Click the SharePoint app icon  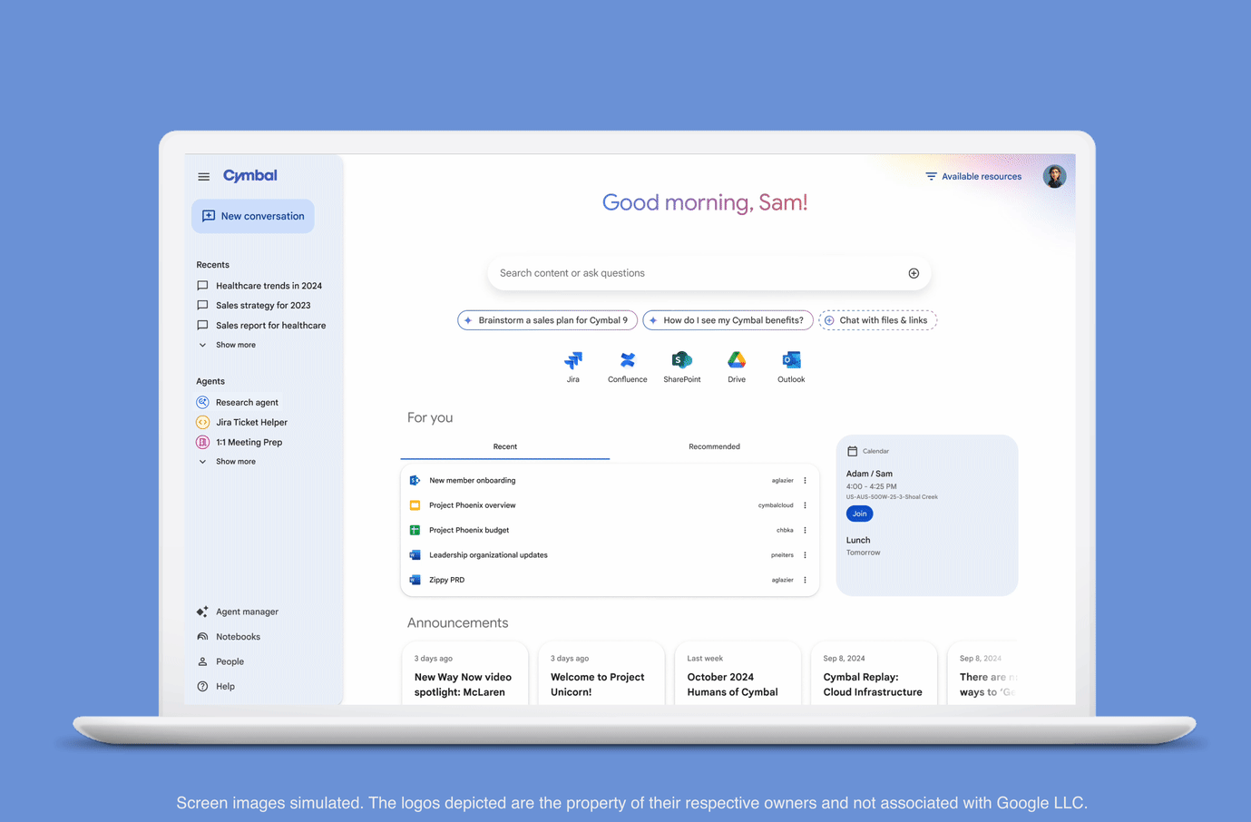[x=681, y=359]
